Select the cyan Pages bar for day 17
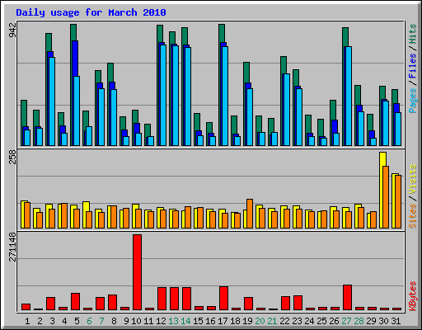Screen dimensions: 422x330 (x=225, y=96)
